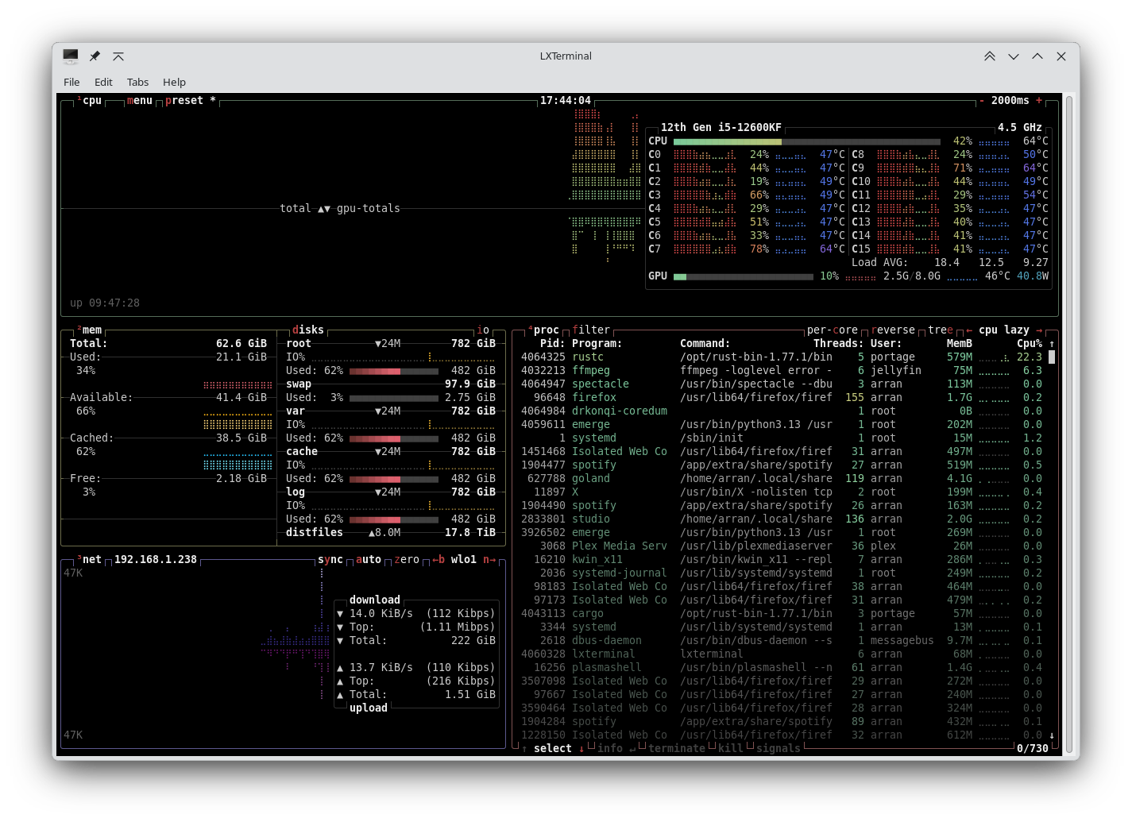Screen dimensions: 1132x822
Task: Click the cpu lazy sorting label
Action: coord(1004,330)
